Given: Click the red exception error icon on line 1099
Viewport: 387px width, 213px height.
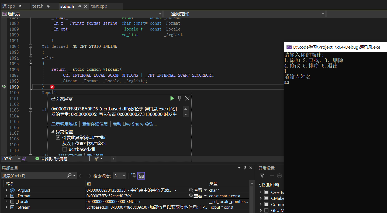Looking at the screenshot, I should coord(52,87).
